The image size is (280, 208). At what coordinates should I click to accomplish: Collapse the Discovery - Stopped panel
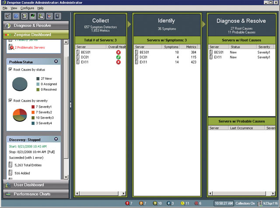[x=56, y=139]
